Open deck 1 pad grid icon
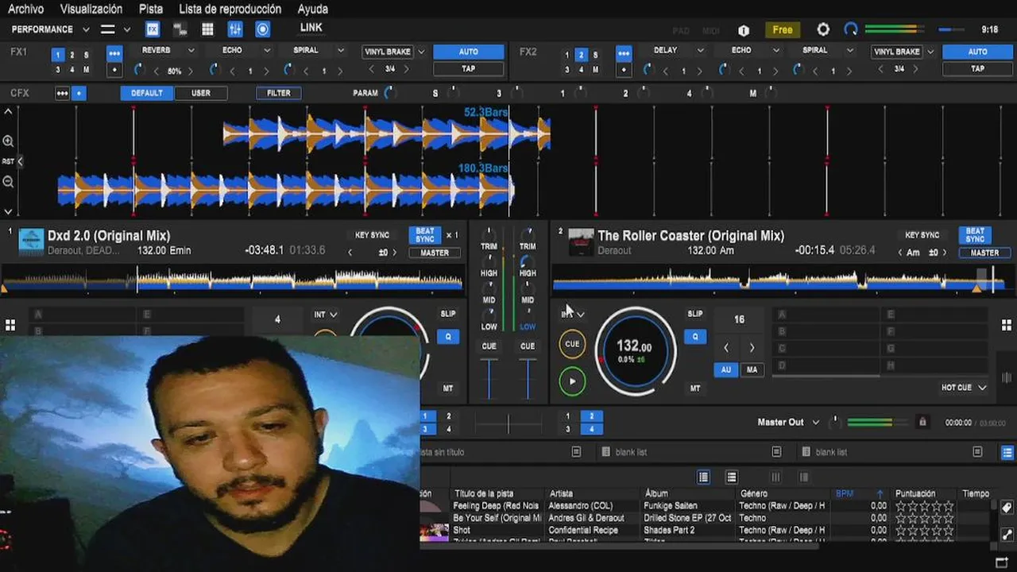 click(10, 325)
